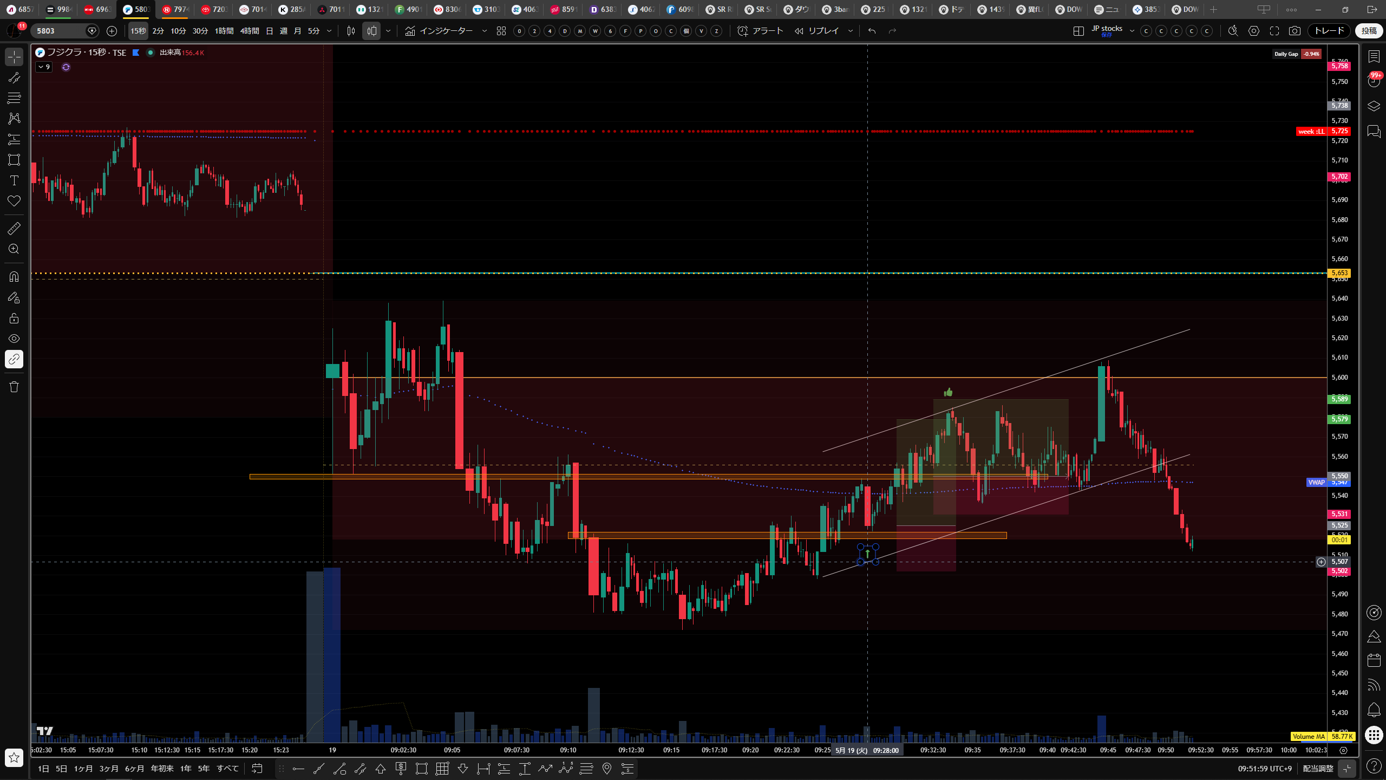Toggle stay in drawing mode pencil lock
Viewport: 1386px width, 780px height.
[x=14, y=297]
